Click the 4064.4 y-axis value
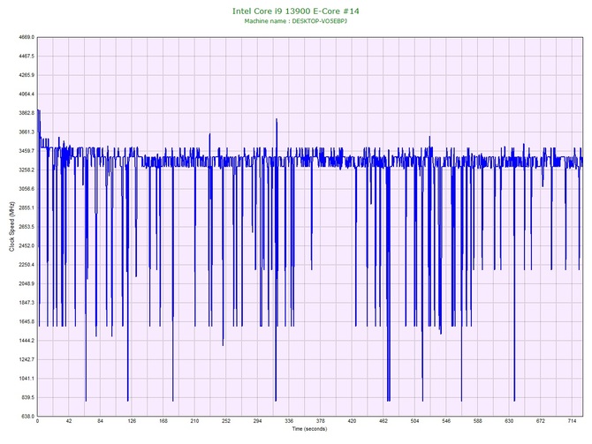592x444 pixels. click(27, 94)
